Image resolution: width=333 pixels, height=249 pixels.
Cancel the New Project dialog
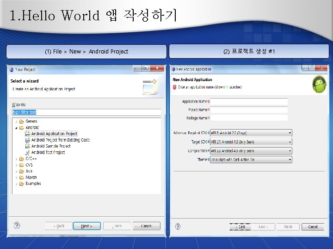point(147,226)
